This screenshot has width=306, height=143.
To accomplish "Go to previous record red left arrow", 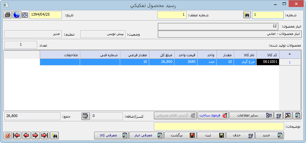I will [26, 135].
